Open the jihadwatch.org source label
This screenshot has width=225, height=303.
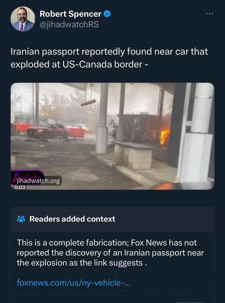(x=38, y=181)
